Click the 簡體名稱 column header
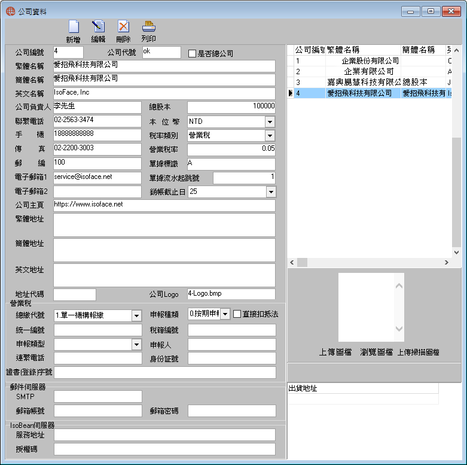 423,50
